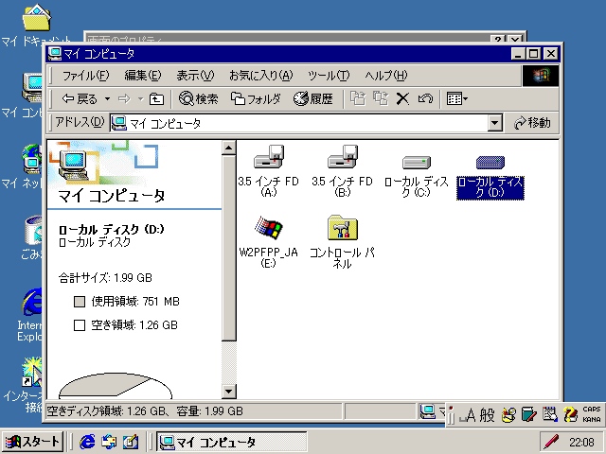606x454 pixels.
Task: Open the ファイル(F) menu
Action: [86, 76]
